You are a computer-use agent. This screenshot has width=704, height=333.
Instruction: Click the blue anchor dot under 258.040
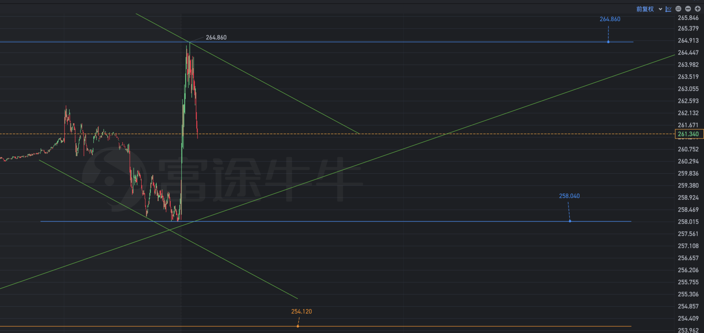(x=570, y=221)
